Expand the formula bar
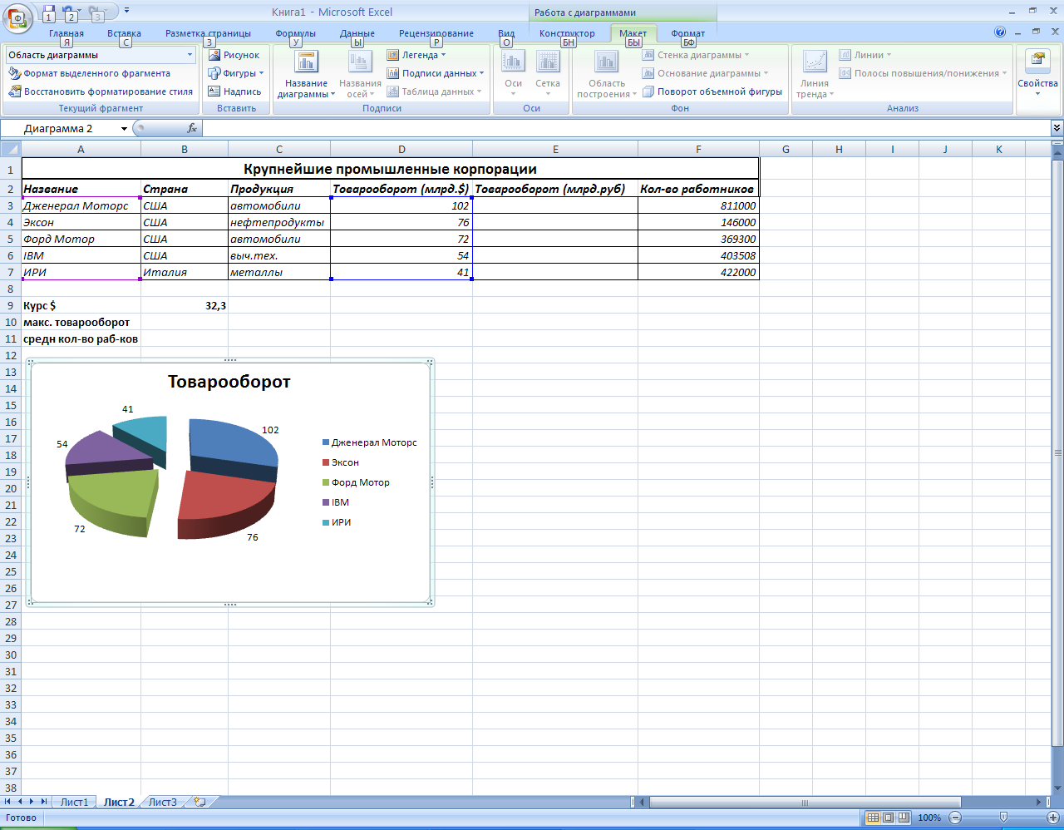The height and width of the screenshot is (830, 1064). click(1057, 128)
